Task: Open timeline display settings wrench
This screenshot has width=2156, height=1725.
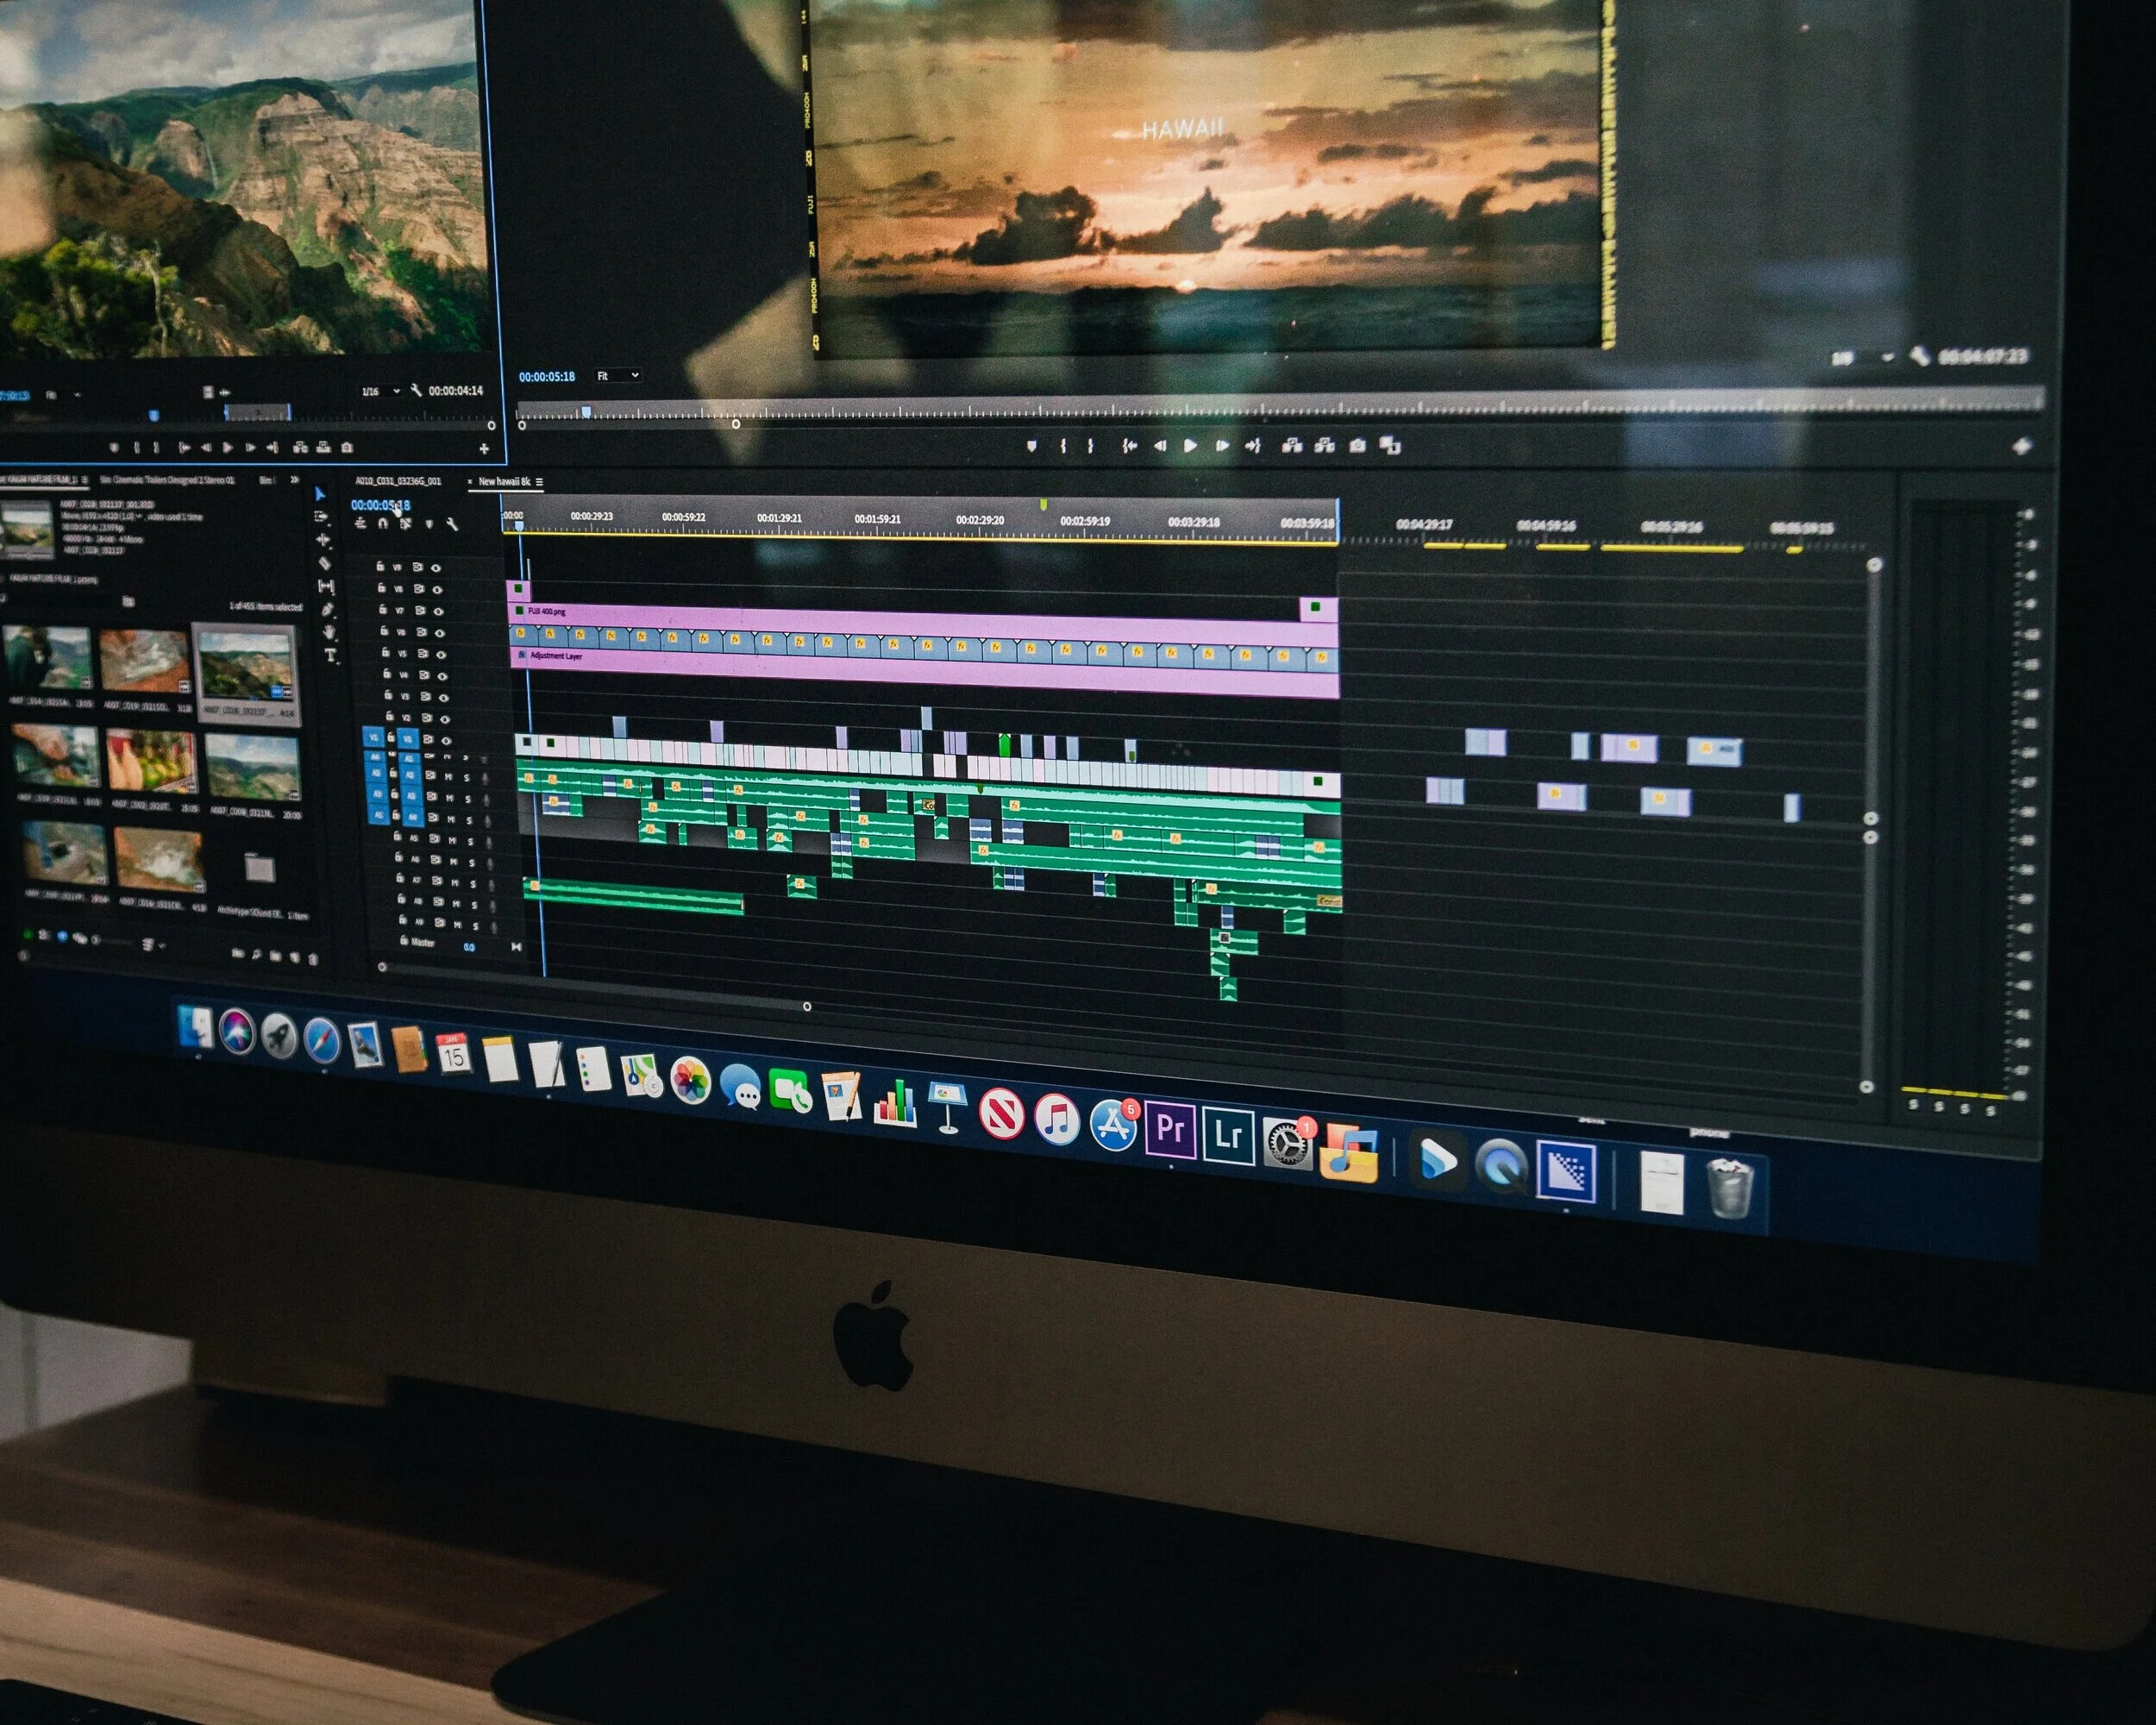Action: (452, 525)
